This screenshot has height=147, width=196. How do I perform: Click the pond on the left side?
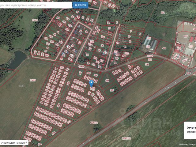point(19,57)
